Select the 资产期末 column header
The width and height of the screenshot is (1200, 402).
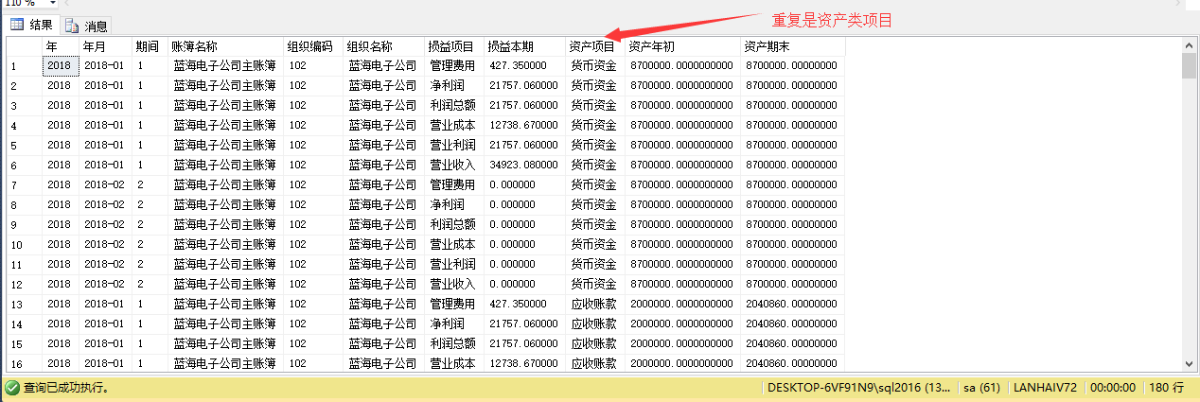[793, 45]
